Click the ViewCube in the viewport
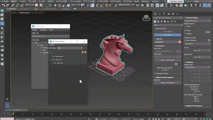Image resolution: width=213 pixels, height=120 pixels. pyautogui.click(x=146, y=18)
